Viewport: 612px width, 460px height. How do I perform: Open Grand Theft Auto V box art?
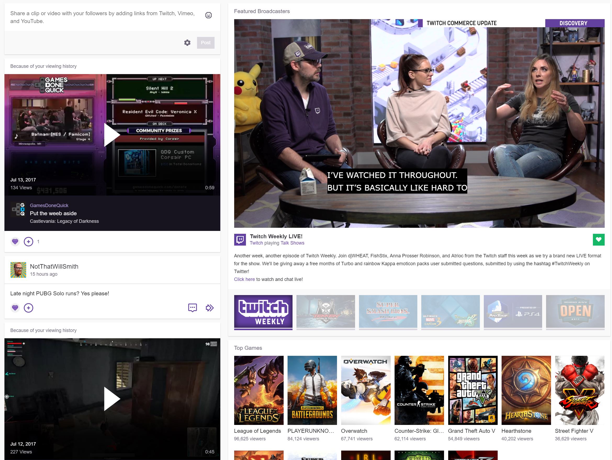473,390
